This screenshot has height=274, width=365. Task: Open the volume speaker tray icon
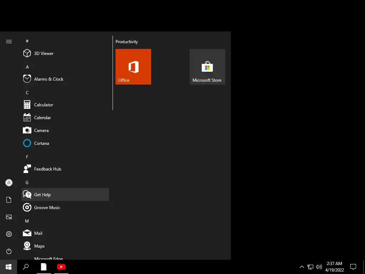point(319,267)
